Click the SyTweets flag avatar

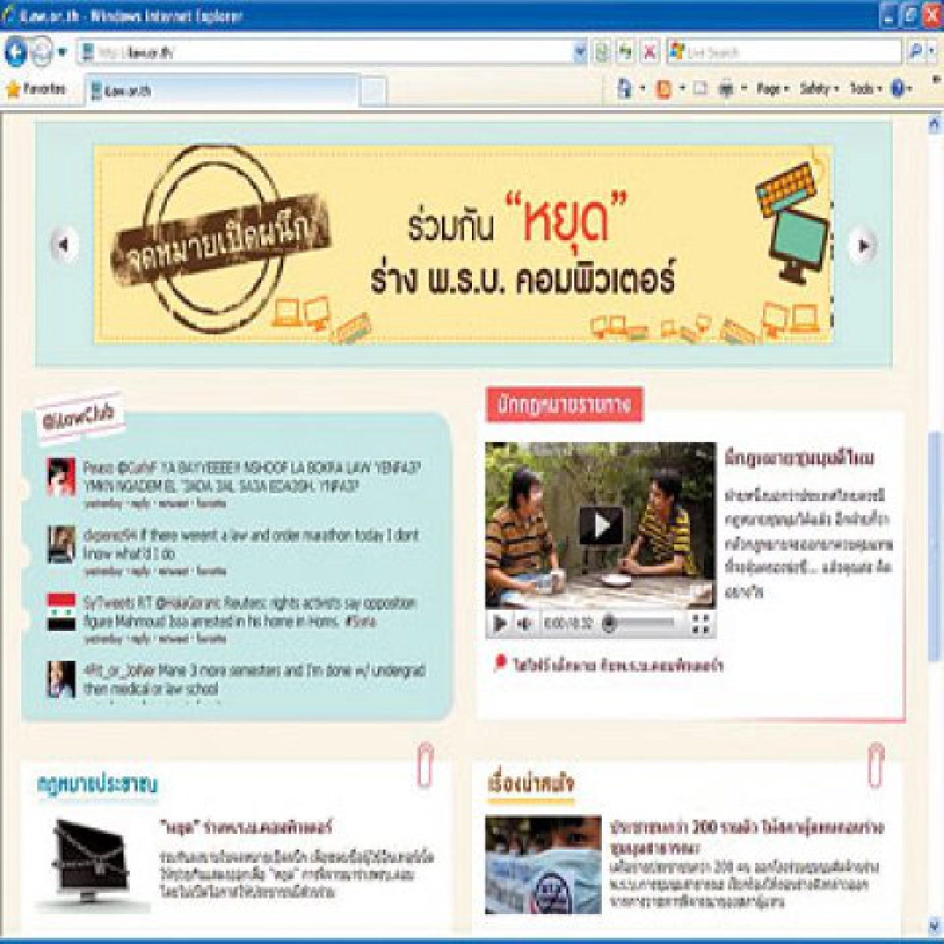61,612
